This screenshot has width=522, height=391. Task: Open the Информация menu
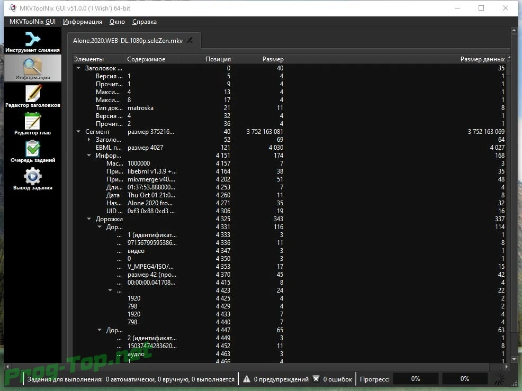point(82,22)
